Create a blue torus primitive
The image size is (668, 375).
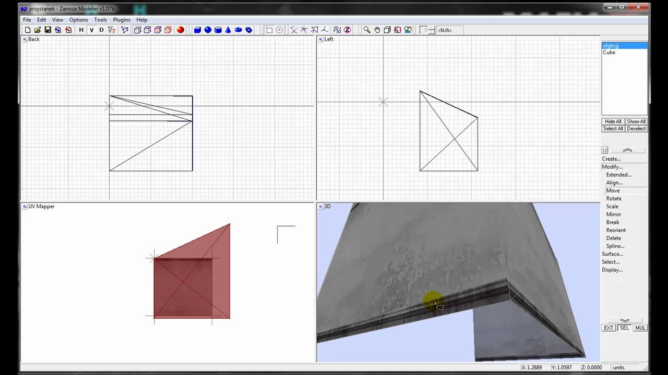pyautogui.click(x=248, y=30)
